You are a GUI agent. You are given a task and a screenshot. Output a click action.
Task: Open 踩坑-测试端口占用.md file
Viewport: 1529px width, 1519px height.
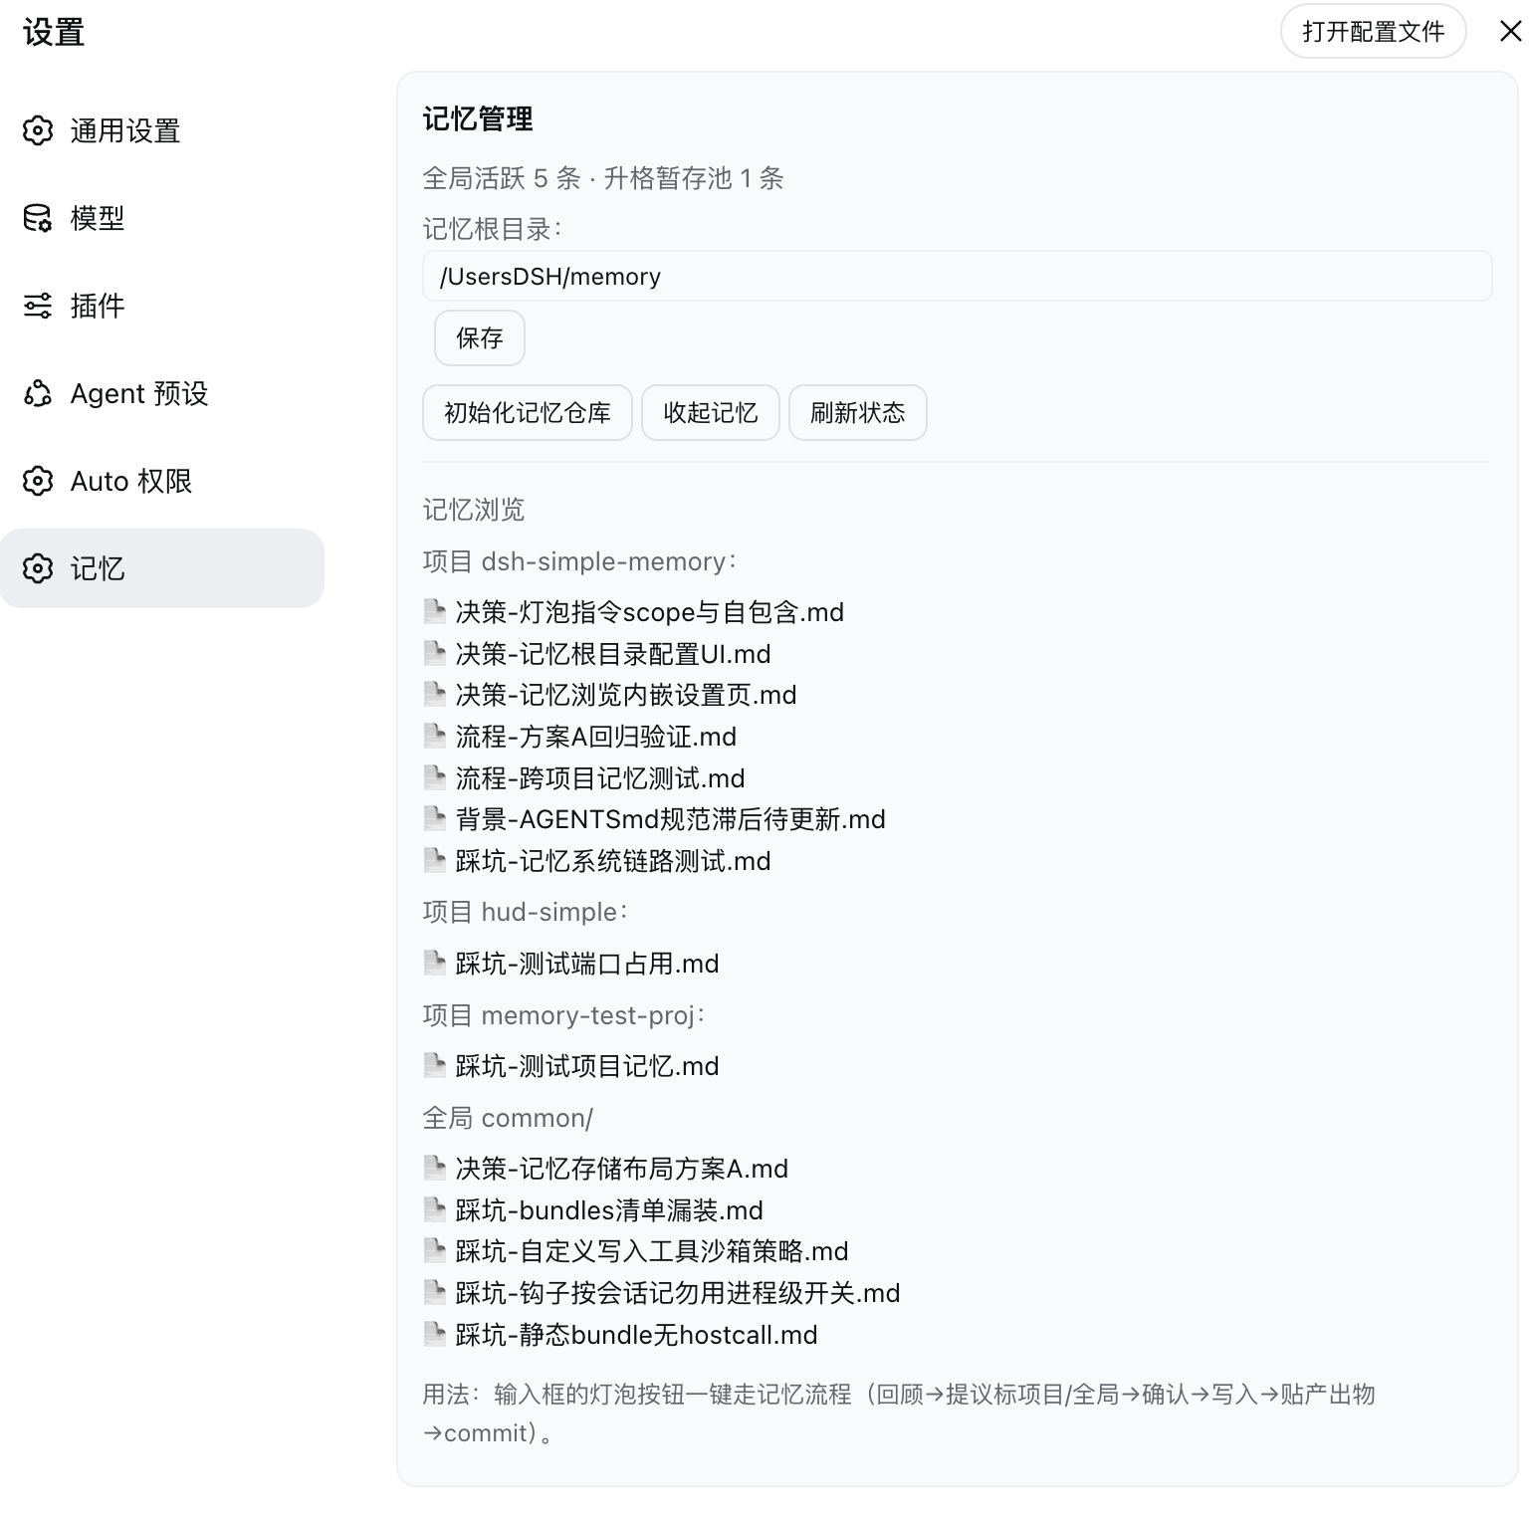point(587,963)
